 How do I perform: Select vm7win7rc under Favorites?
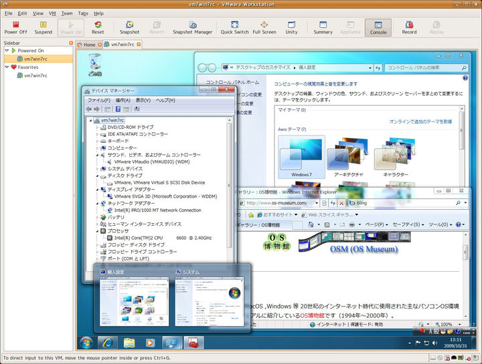coord(33,75)
